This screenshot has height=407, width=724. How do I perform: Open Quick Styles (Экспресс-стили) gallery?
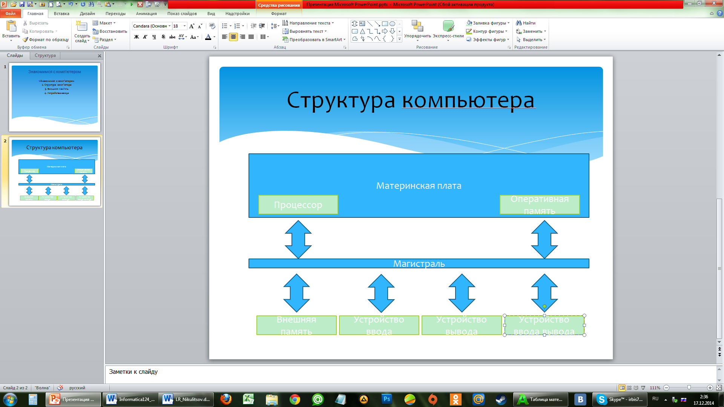[448, 30]
